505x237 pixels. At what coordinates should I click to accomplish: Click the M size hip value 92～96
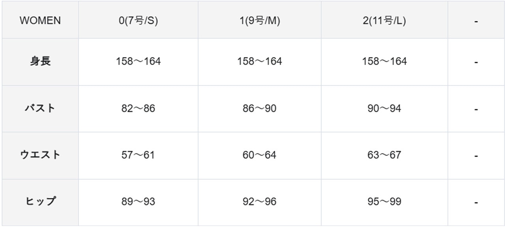click(260, 202)
